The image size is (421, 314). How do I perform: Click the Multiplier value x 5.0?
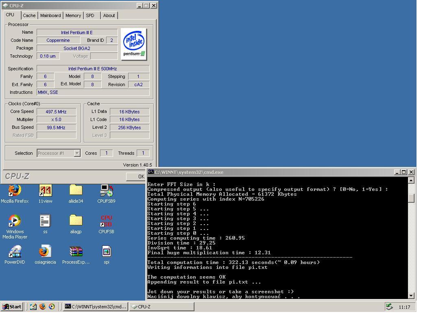(57, 119)
